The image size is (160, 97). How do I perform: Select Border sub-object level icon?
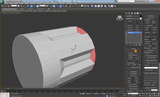(133, 51)
